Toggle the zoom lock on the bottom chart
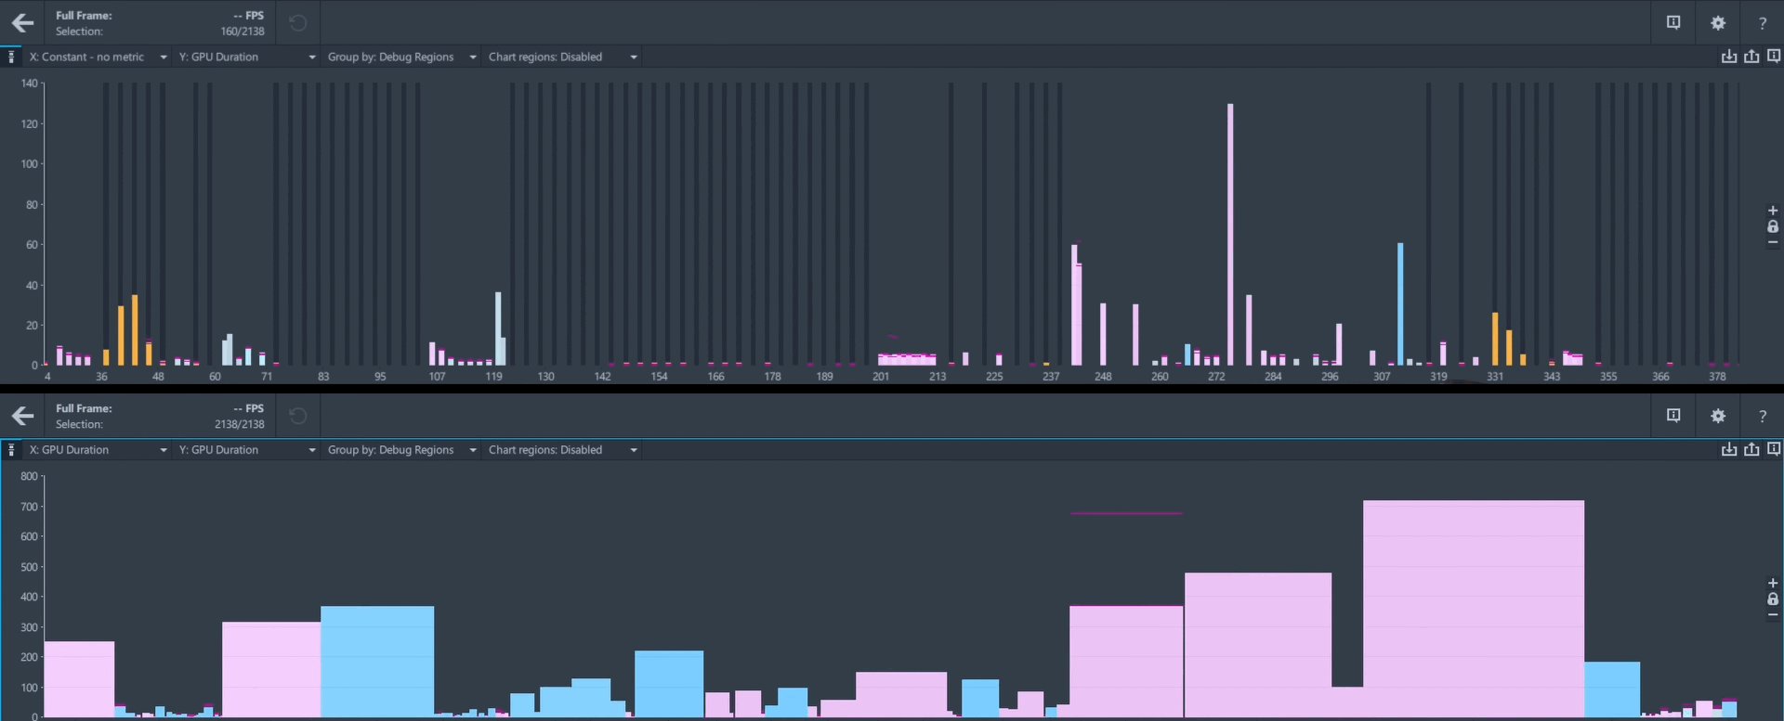 point(1773,599)
